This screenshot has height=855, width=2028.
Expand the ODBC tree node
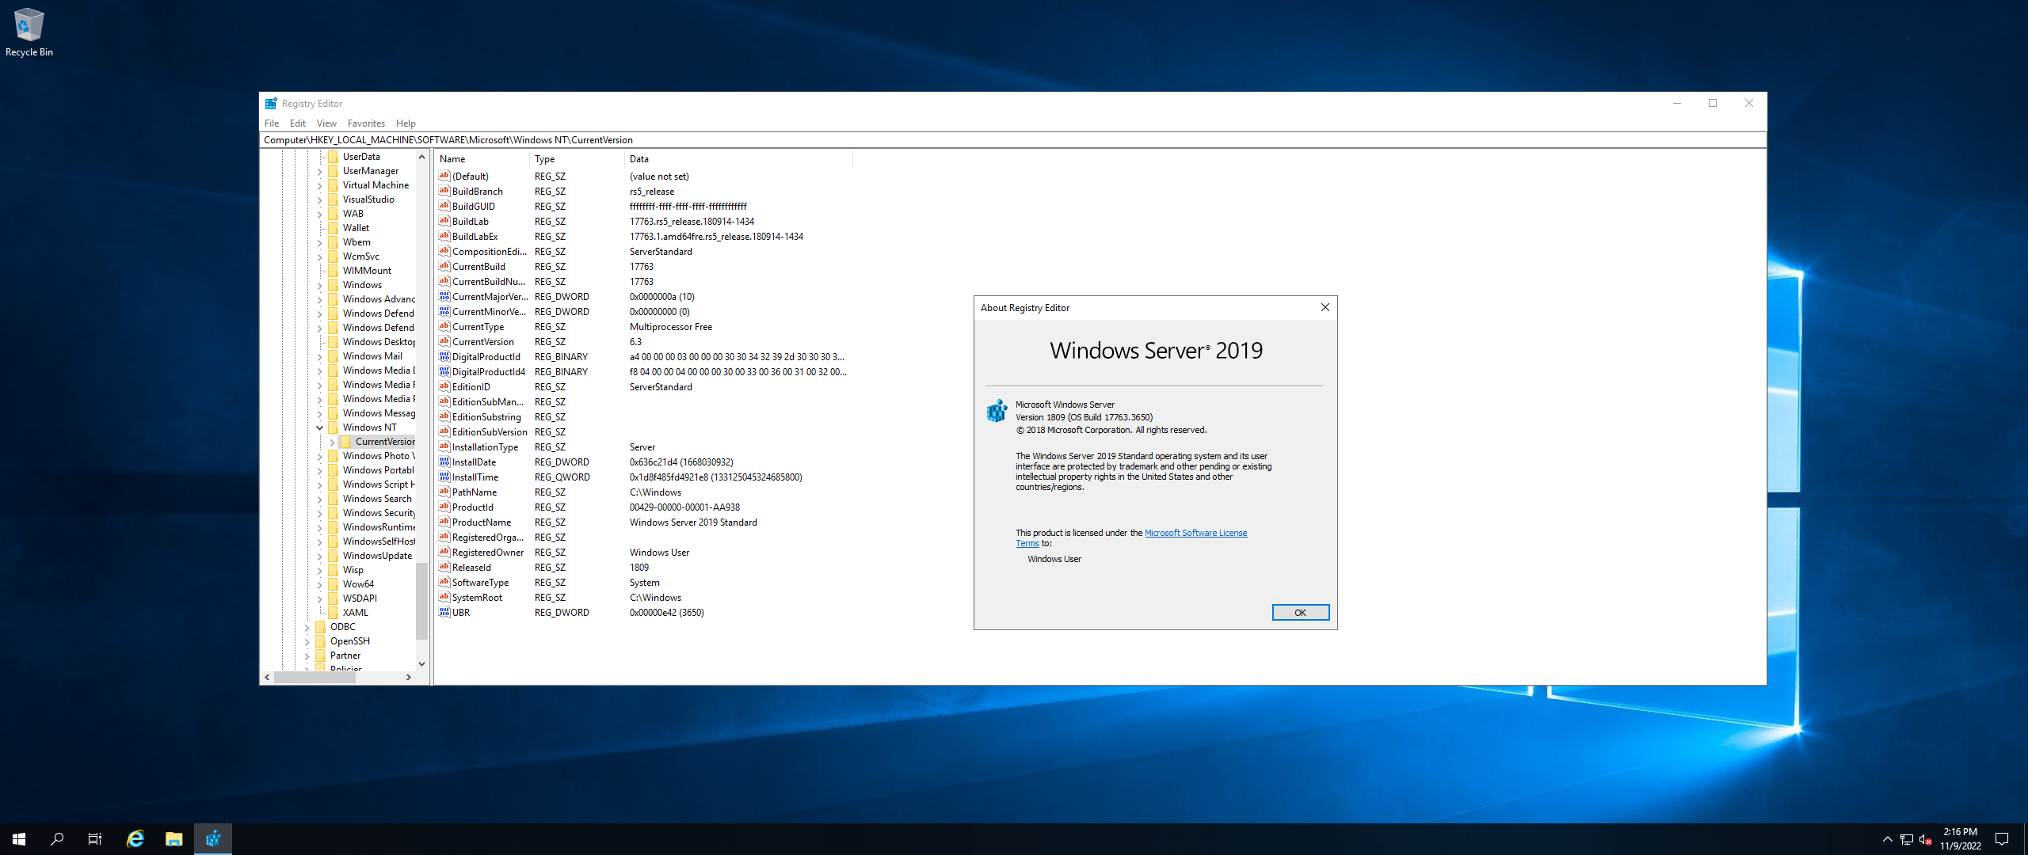click(x=307, y=627)
